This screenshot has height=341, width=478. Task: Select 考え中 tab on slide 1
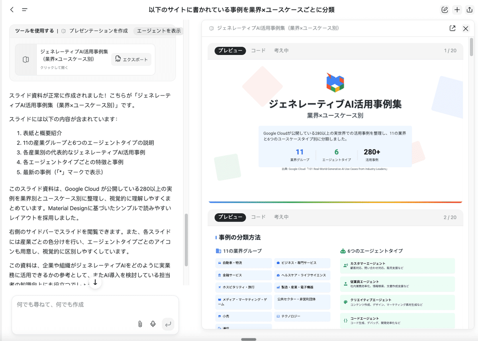(281, 51)
